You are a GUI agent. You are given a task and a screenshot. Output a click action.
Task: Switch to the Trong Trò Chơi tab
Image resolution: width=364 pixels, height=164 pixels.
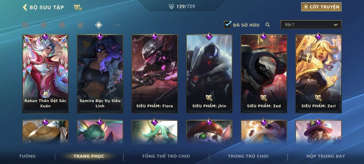248,156
